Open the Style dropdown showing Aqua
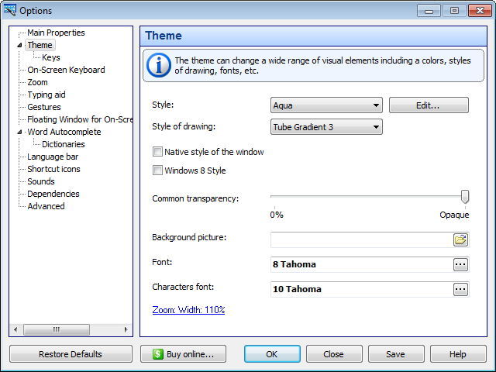Image resolution: width=496 pixels, height=372 pixels. click(326, 105)
